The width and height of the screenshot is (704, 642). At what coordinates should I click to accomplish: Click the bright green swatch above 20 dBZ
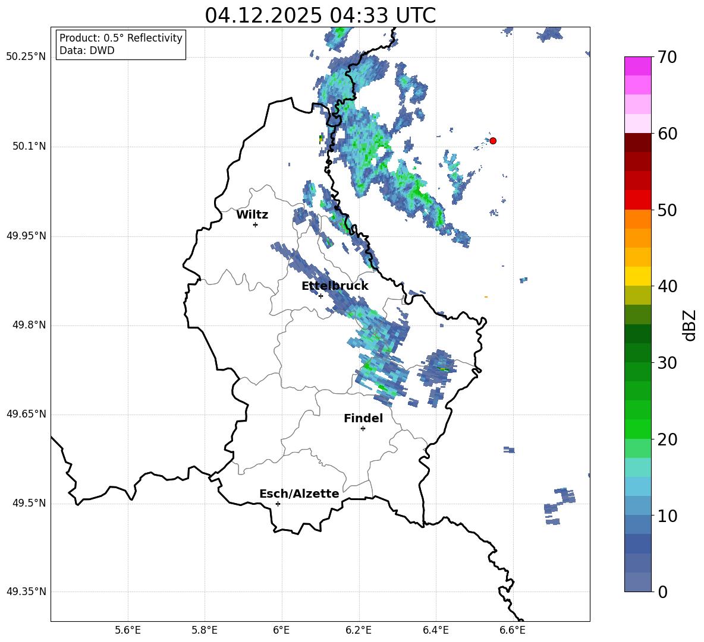point(638,429)
